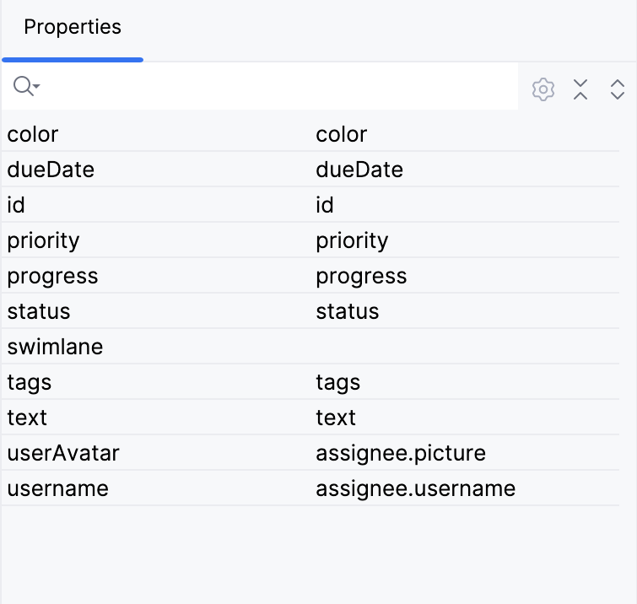Select the priority property name
This screenshot has height=604, width=637.
click(x=43, y=240)
